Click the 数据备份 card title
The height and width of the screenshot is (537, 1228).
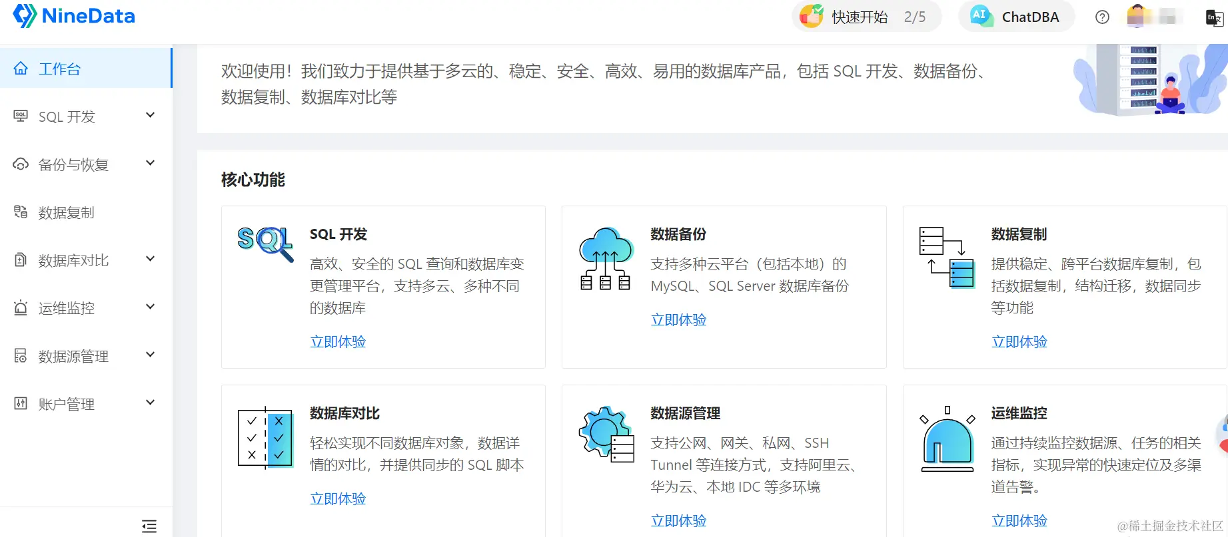[678, 234]
